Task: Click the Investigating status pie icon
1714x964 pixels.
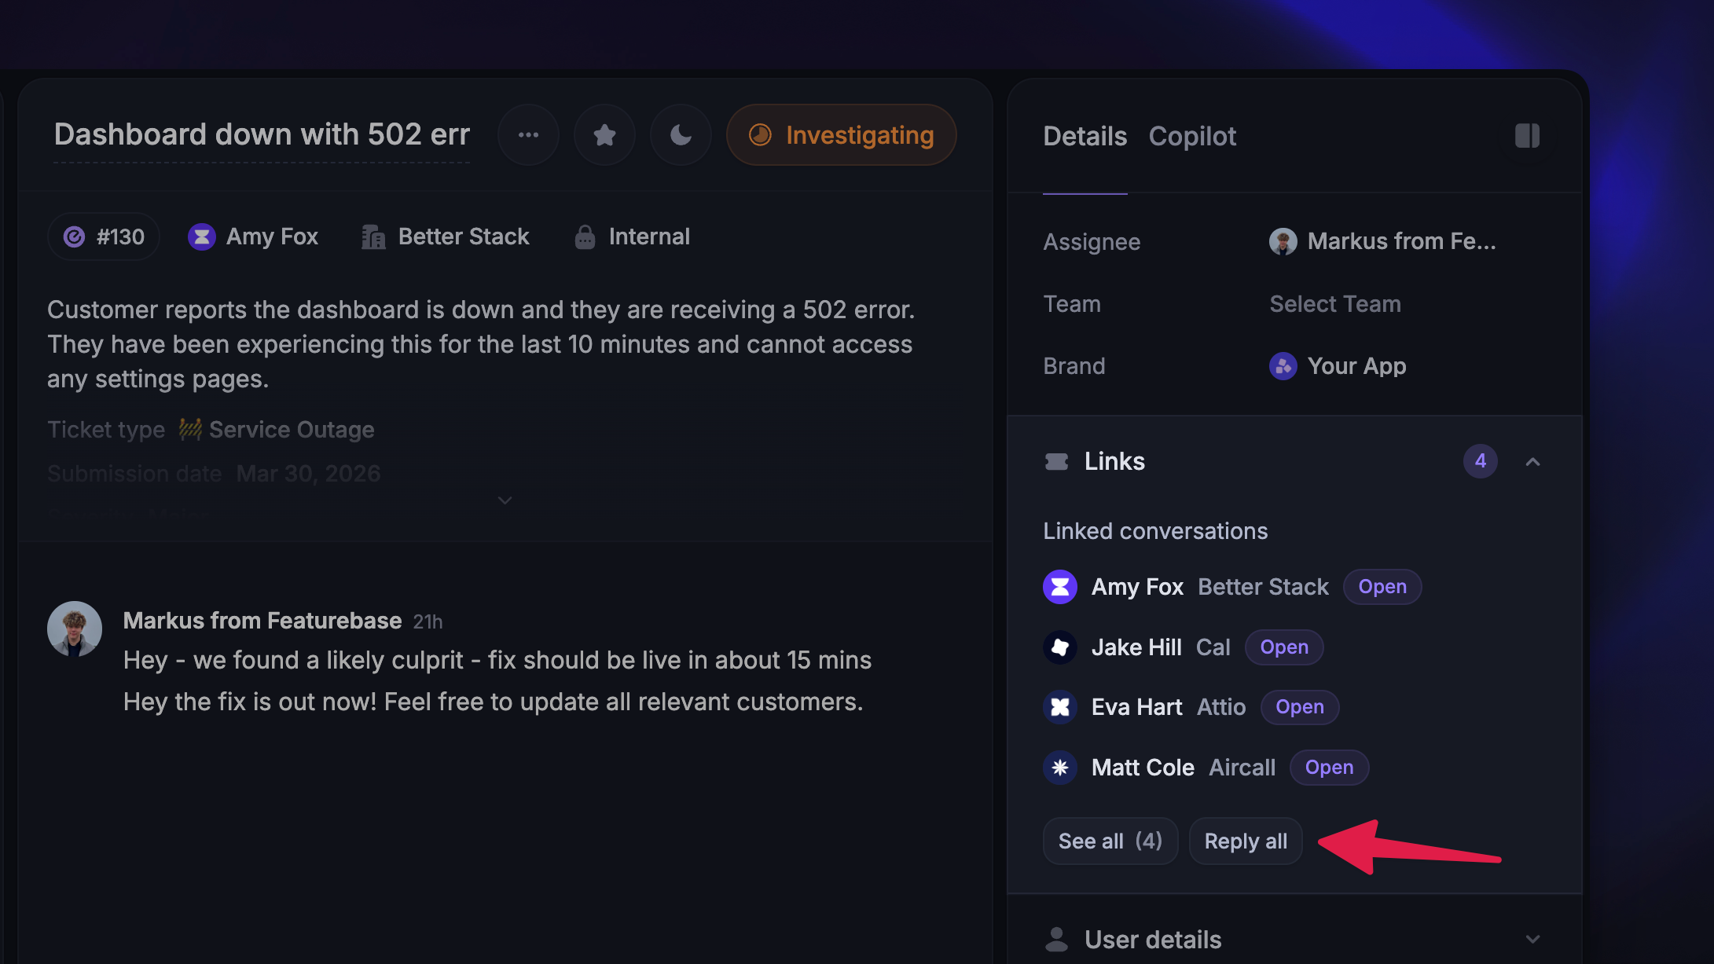Action: (x=760, y=135)
